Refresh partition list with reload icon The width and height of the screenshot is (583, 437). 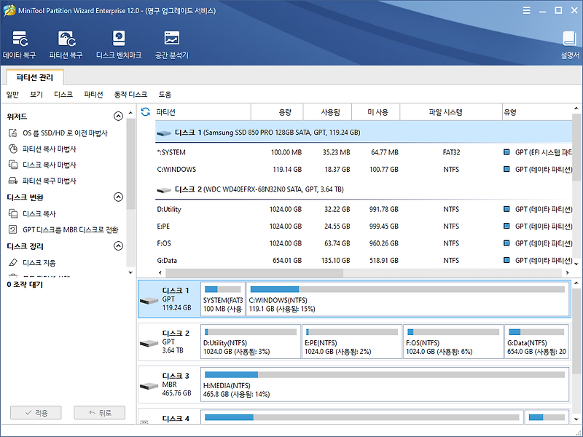145,112
